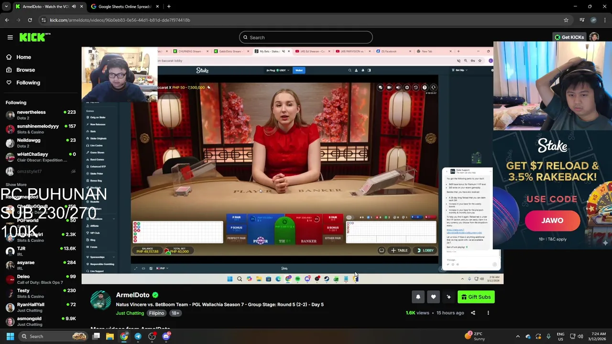Open TJR recommended channel

(x=41, y=251)
